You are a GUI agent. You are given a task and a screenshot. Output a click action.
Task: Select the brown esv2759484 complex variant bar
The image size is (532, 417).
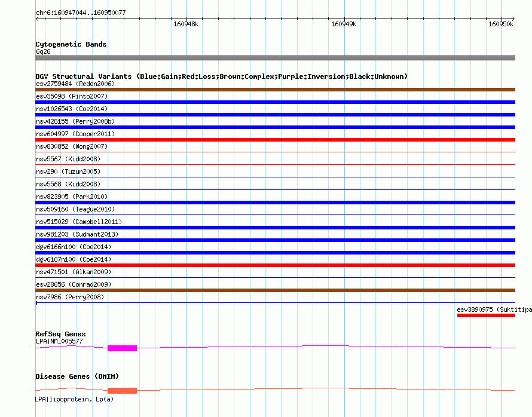(x=275, y=90)
